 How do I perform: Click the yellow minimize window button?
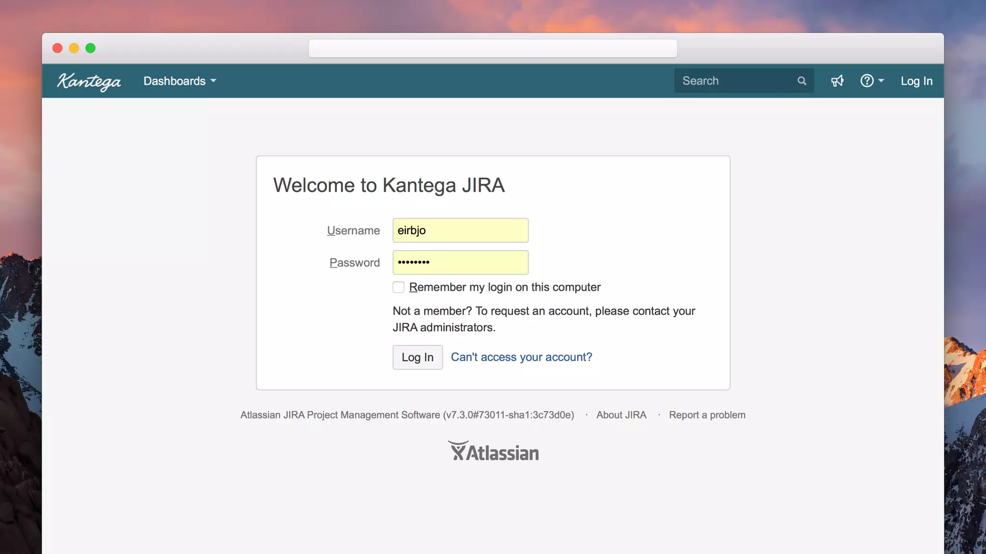tap(74, 48)
